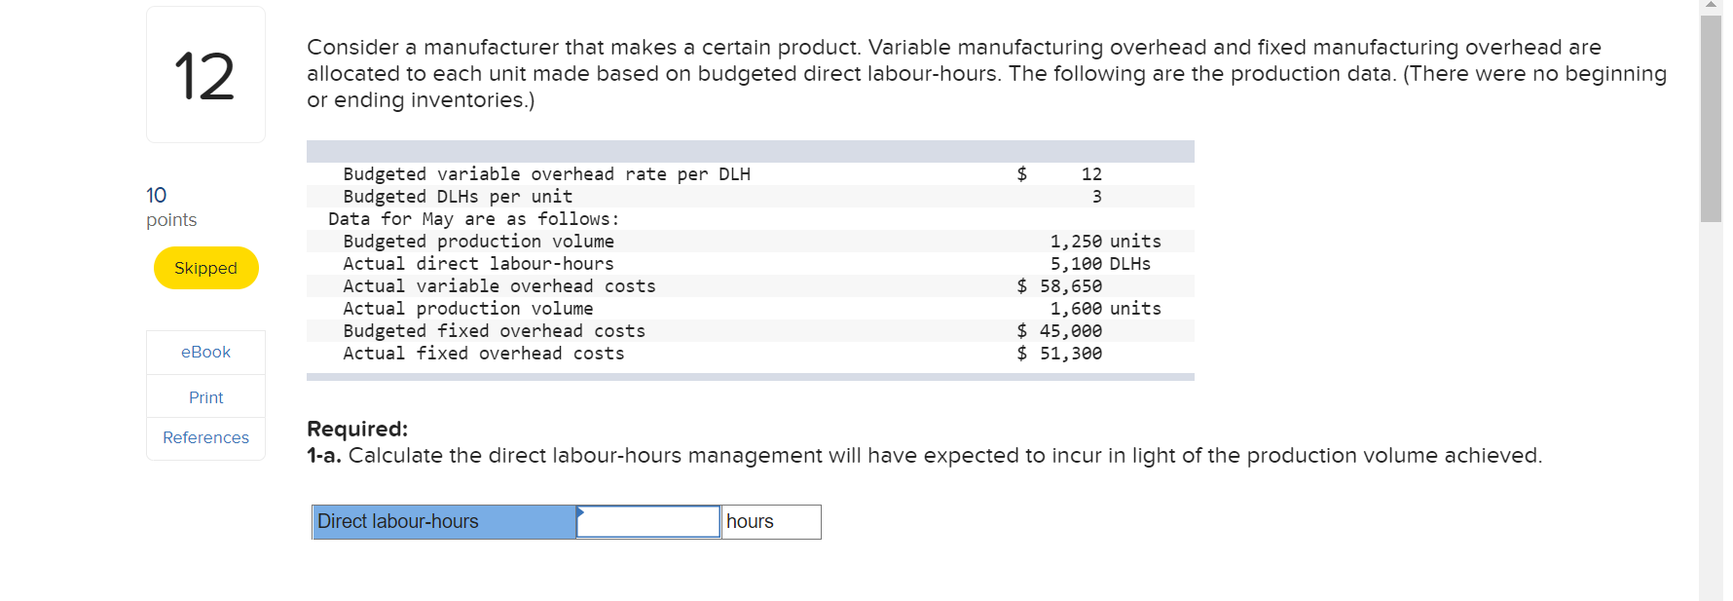Click the '10 points' label
The image size is (1733, 601).
point(171,207)
